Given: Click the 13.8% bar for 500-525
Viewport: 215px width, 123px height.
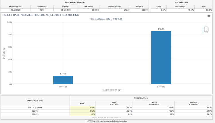Looking at the screenshot, I should [63, 80].
